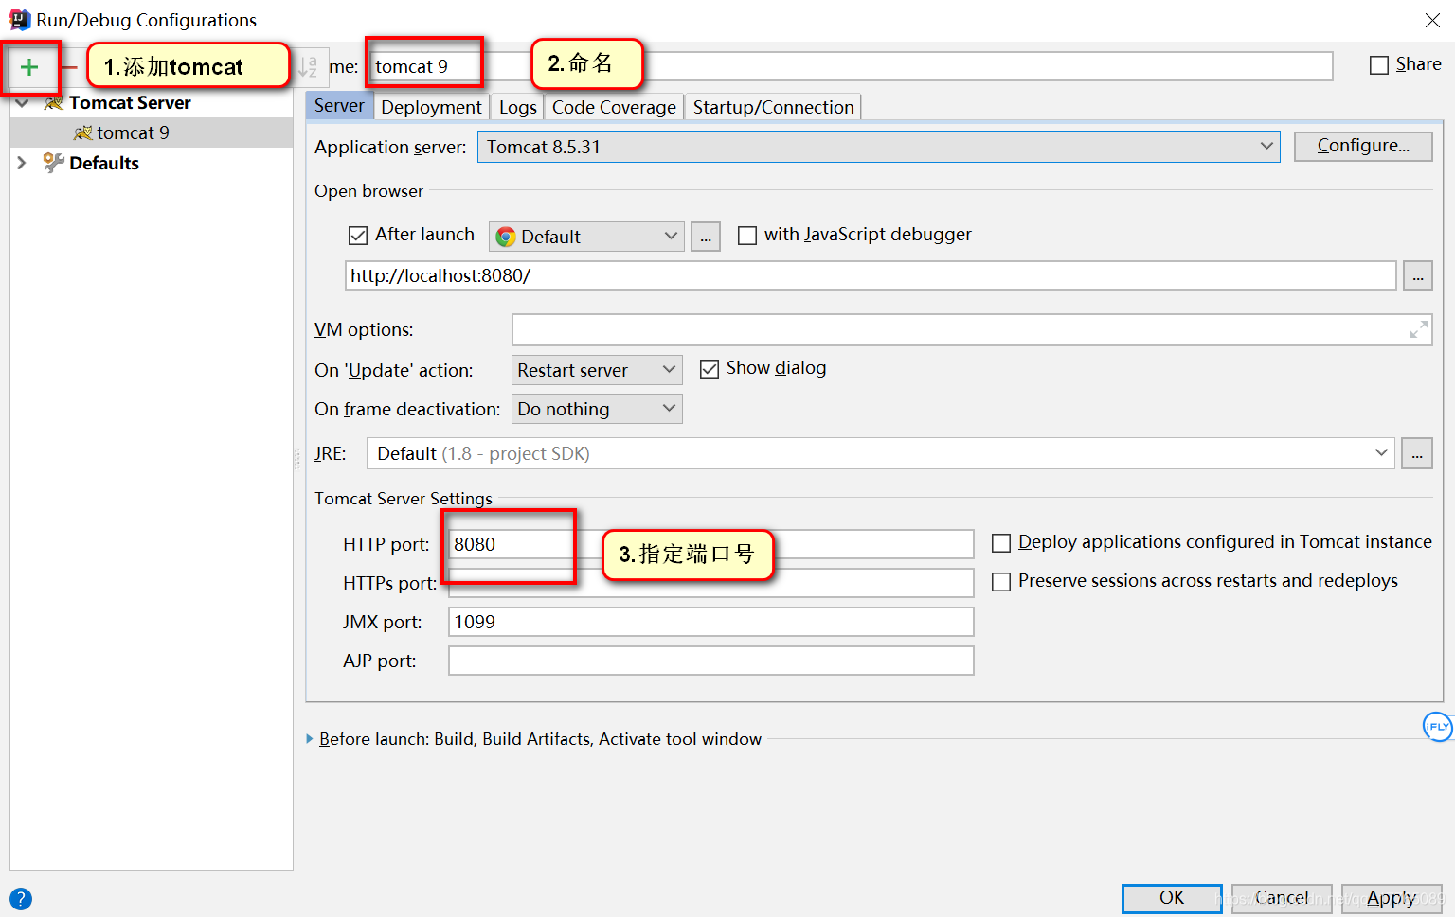
Task: Click the iFLY floating icon
Action: [x=1437, y=726]
